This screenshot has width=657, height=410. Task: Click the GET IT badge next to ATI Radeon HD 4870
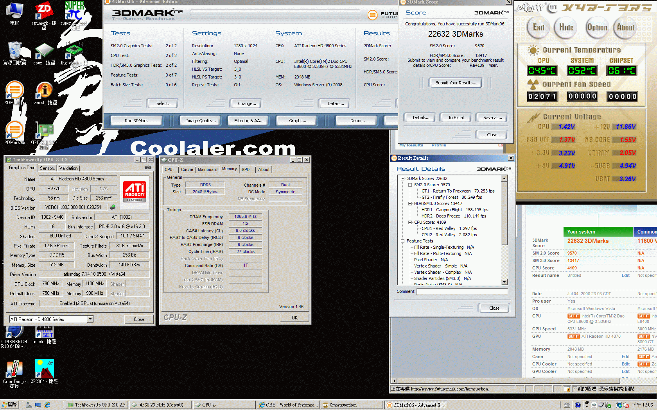[574, 337]
